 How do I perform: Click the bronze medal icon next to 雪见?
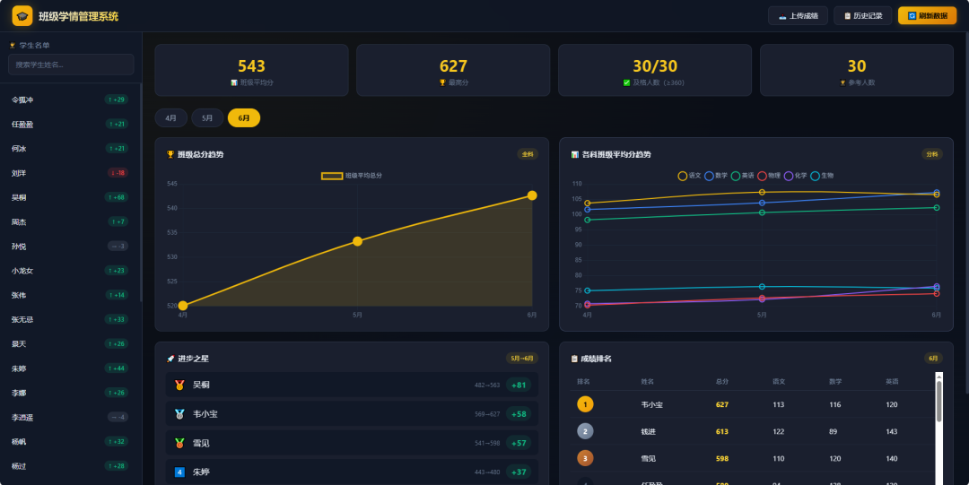[x=179, y=443]
